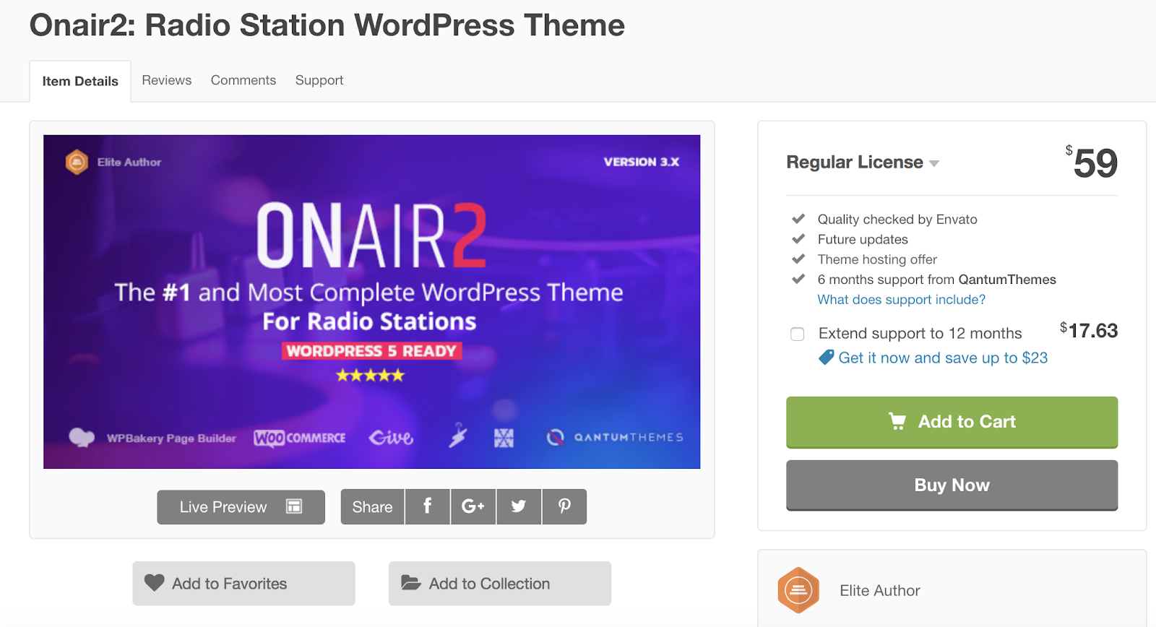1156x627 pixels.
Task: Add item to Collection
Action: 500,584
